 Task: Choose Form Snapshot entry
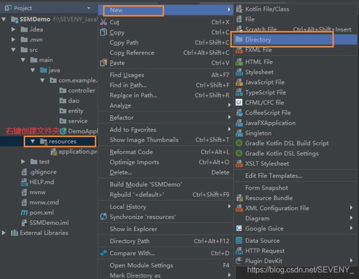[295, 188]
